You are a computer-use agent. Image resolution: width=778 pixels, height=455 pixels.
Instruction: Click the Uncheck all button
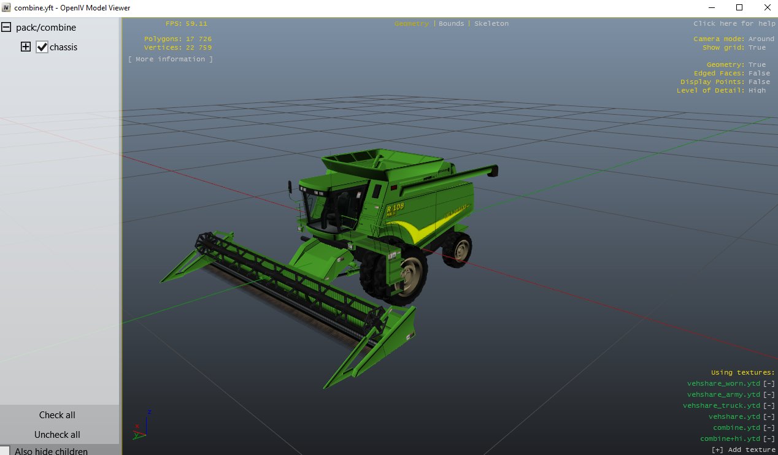pyautogui.click(x=57, y=435)
